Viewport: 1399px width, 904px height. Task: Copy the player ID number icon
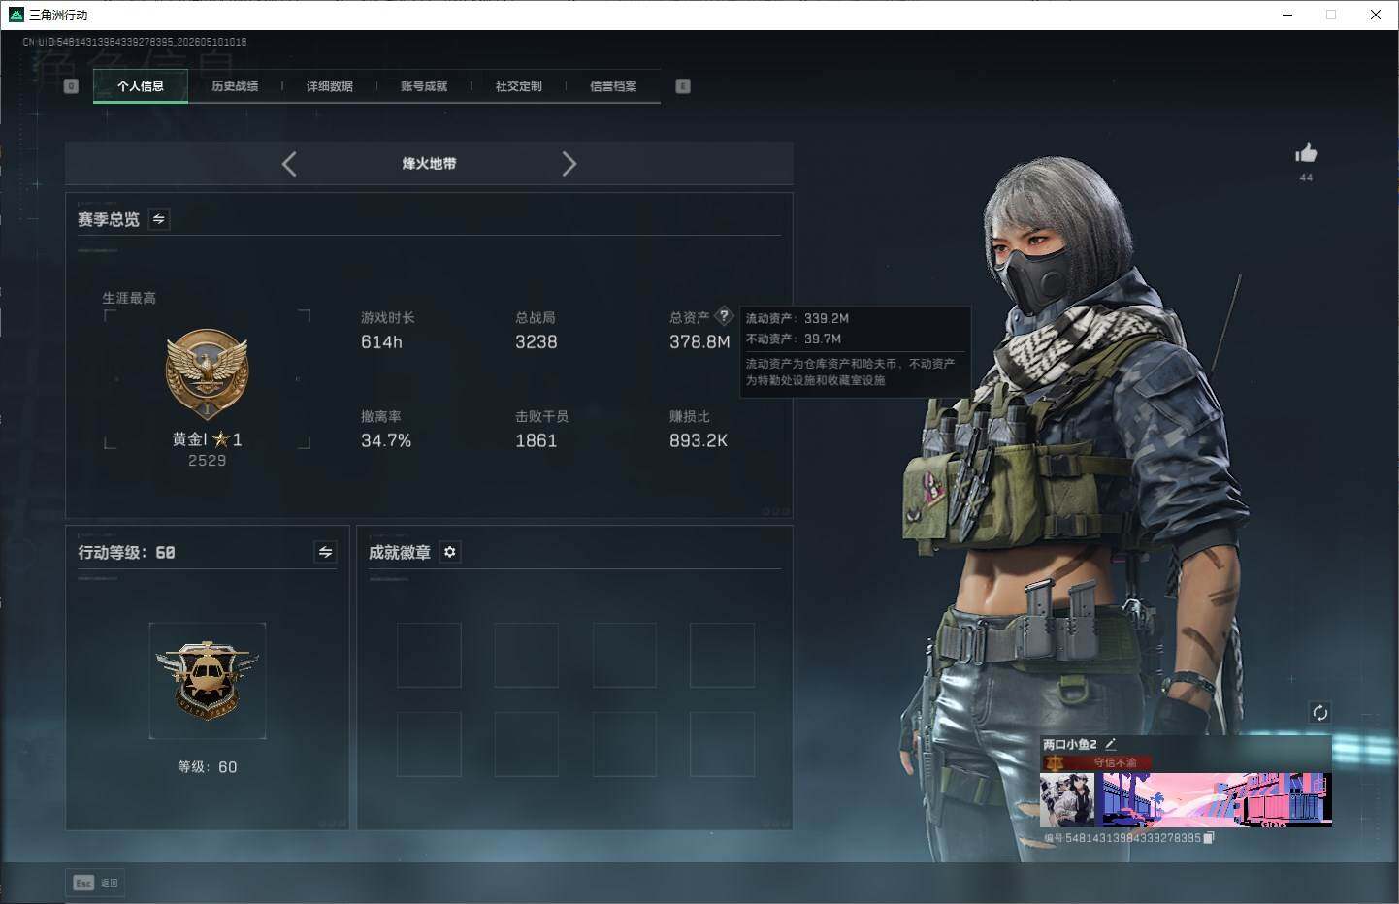pos(1208,838)
